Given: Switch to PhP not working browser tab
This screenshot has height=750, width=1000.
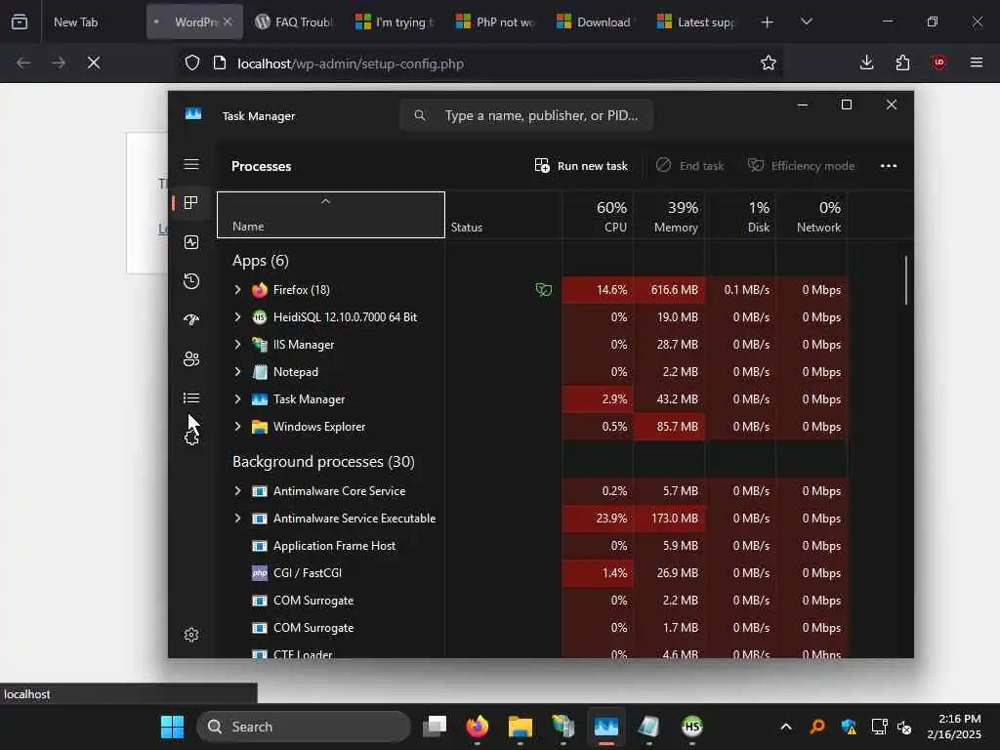Looking at the screenshot, I should pos(496,21).
